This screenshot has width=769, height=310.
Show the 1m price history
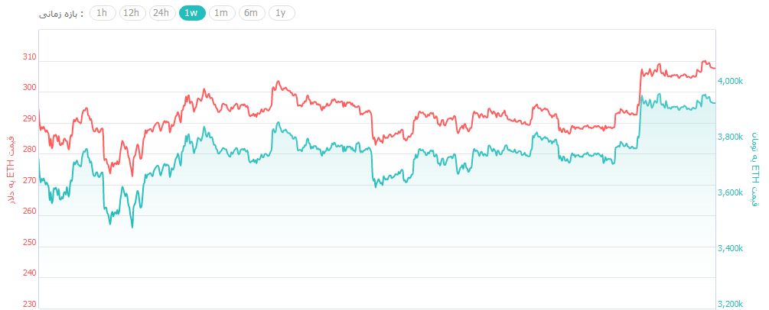click(220, 13)
